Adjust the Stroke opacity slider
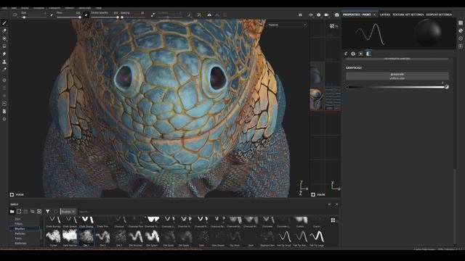This screenshot has width=465, height=261. (x=105, y=17)
